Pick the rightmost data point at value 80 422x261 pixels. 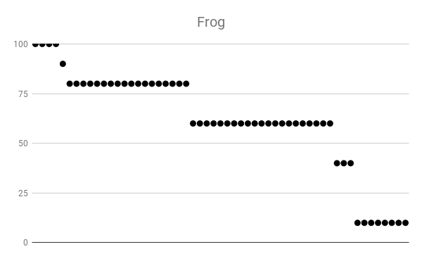(x=186, y=84)
